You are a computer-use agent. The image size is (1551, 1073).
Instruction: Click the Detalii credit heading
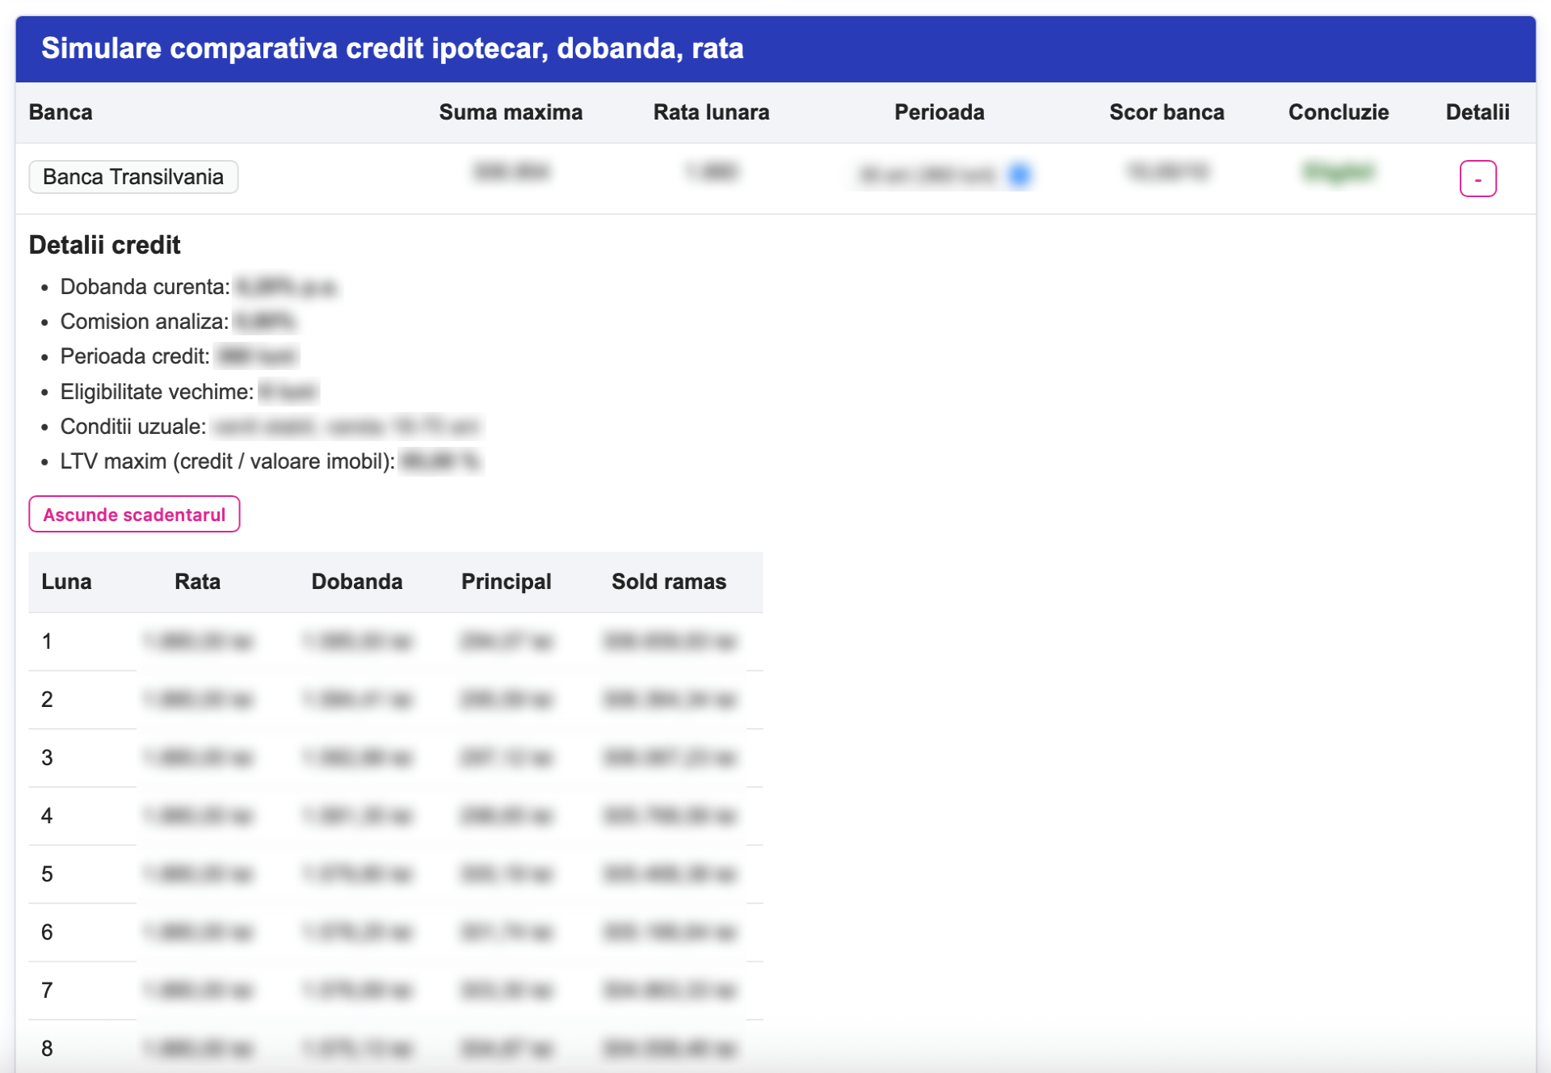[x=104, y=245]
